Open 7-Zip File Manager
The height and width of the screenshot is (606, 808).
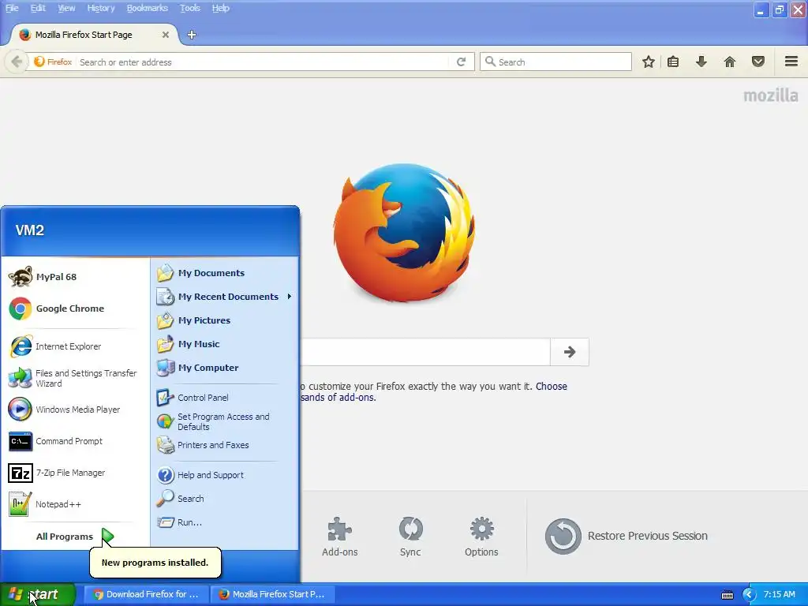click(75, 473)
